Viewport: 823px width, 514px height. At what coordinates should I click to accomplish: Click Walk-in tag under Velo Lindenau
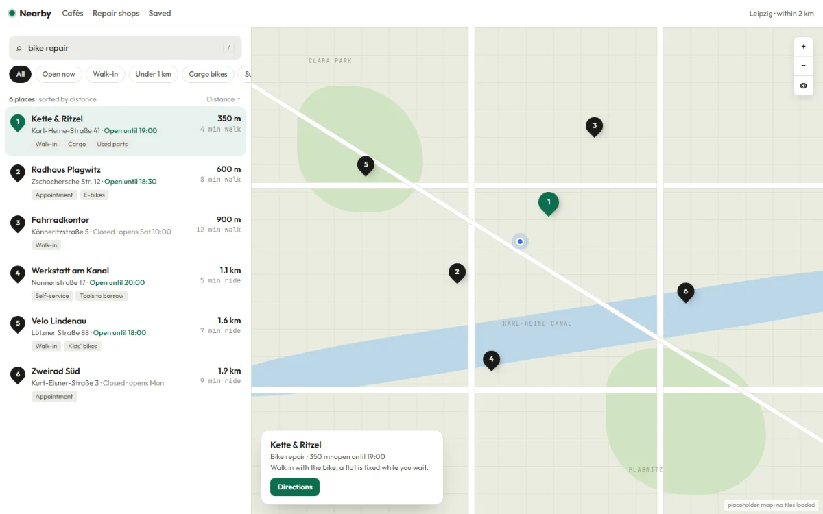pyautogui.click(x=47, y=347)
